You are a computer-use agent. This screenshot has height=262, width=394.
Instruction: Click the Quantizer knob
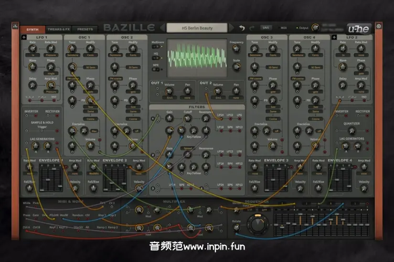352,131
